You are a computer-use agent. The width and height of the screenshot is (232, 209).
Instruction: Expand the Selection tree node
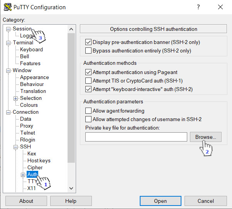pos(16,98)
